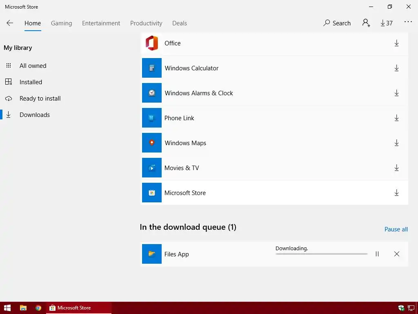Click the Microsoft Store taskbar button
The width and height of the screenshot is (418, 314).
(79, 308)
